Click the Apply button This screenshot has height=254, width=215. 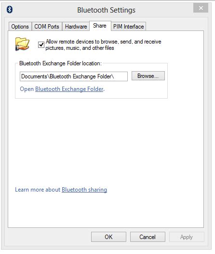pos(187,237)
